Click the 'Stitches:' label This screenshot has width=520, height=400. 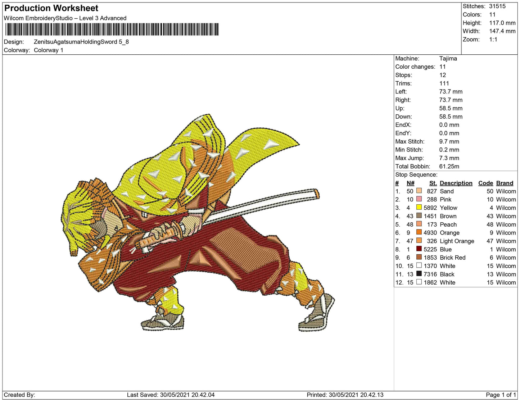(474, 6)
